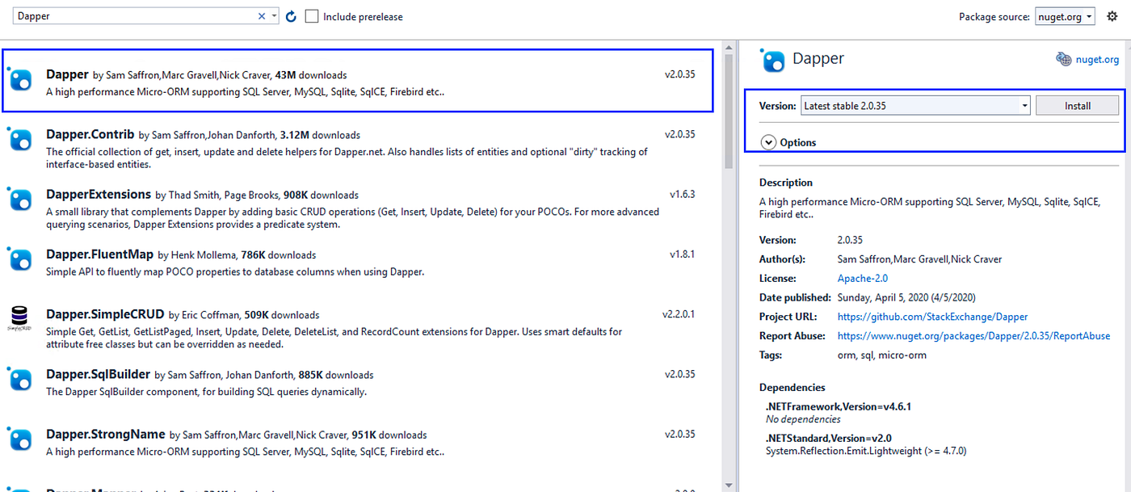Click the Dapper.SimpleCRUD database icon
This screenshot has width=1131, height=492.
[19, 319]
